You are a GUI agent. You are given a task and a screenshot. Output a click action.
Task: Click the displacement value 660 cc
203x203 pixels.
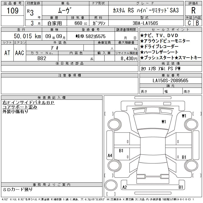point(81,23)
